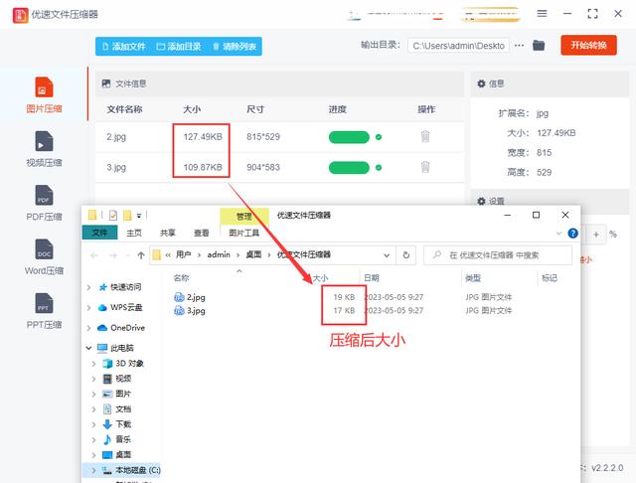Delete 3.jpg with its trash icon
This screenshot has width=636, height=483.
(x=425, y=167)
